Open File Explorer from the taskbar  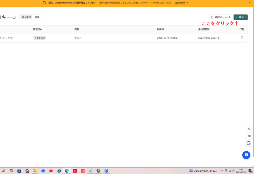tap(35, 171)
